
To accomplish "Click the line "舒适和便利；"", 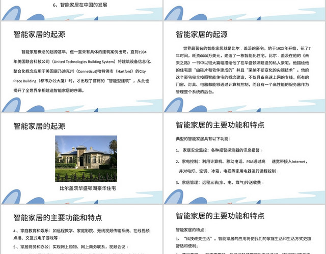I will pos(187,246).
